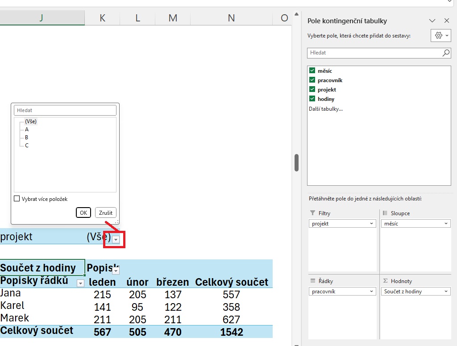Open the Další tabulky... link
Screen dimensions: 457x346
point(326,108)
